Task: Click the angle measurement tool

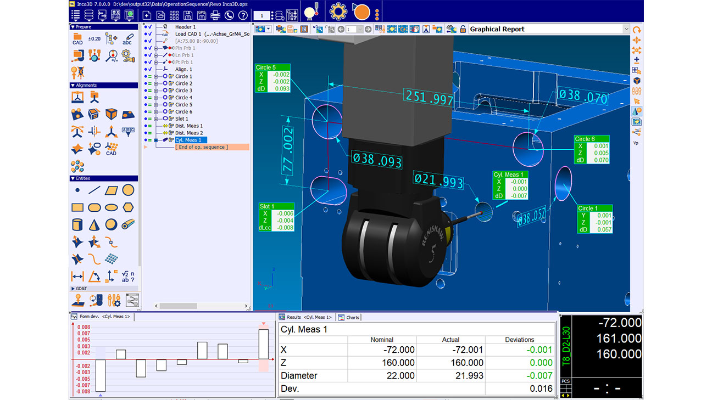Action: click(94, 276)
